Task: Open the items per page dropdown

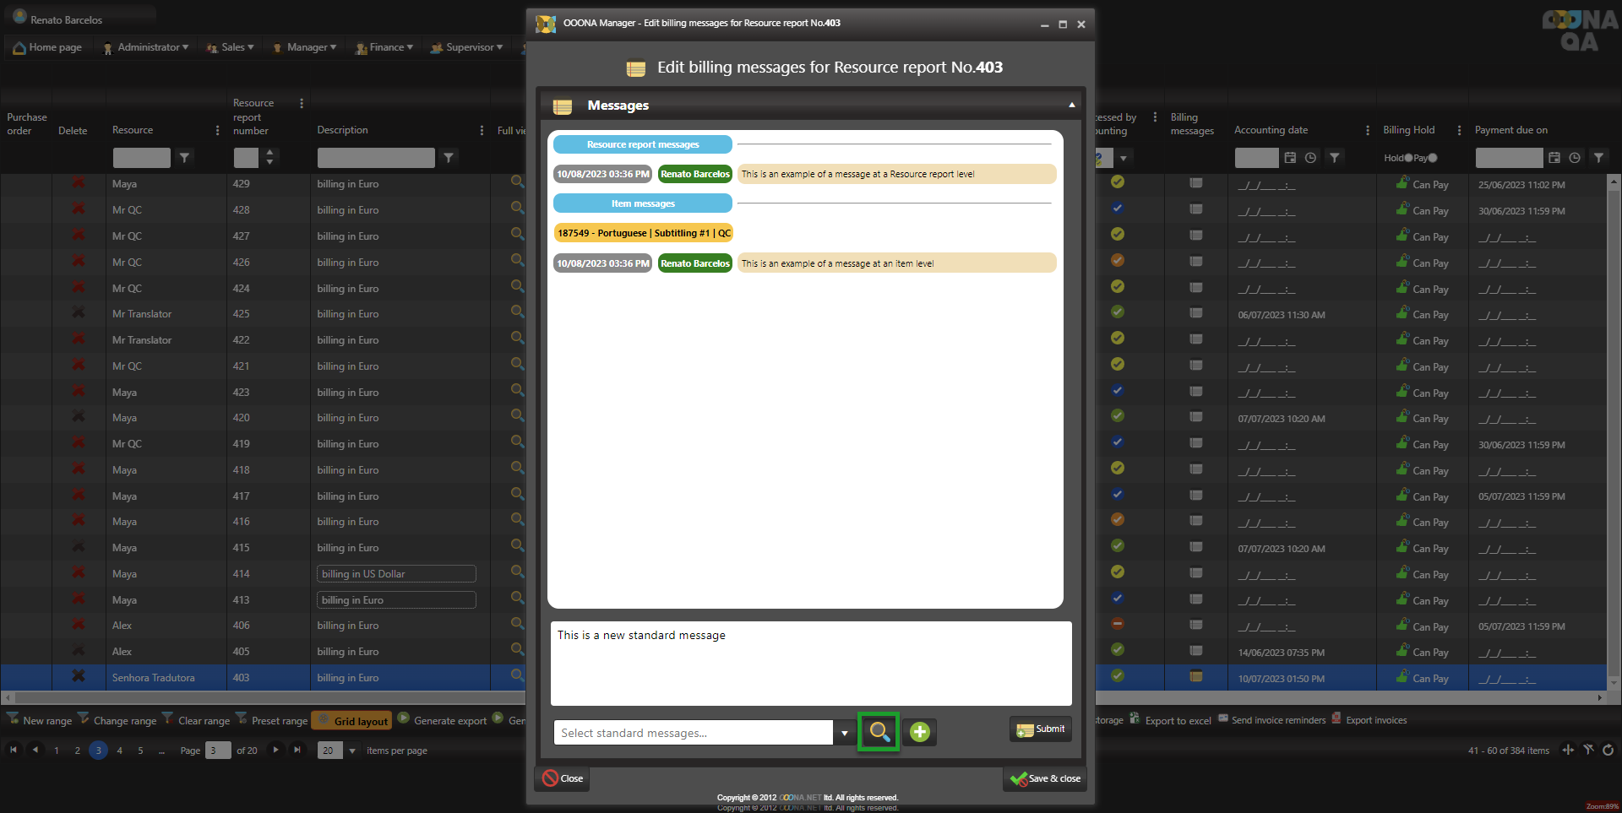Action: [x=352, y=751]
